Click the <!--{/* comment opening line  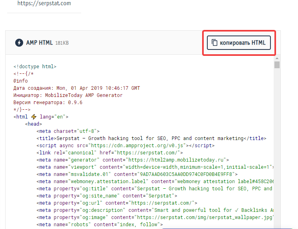click(x=24, y=74)
